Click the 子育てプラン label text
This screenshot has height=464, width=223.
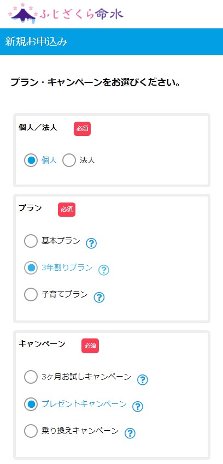click(x=64, y=294)
